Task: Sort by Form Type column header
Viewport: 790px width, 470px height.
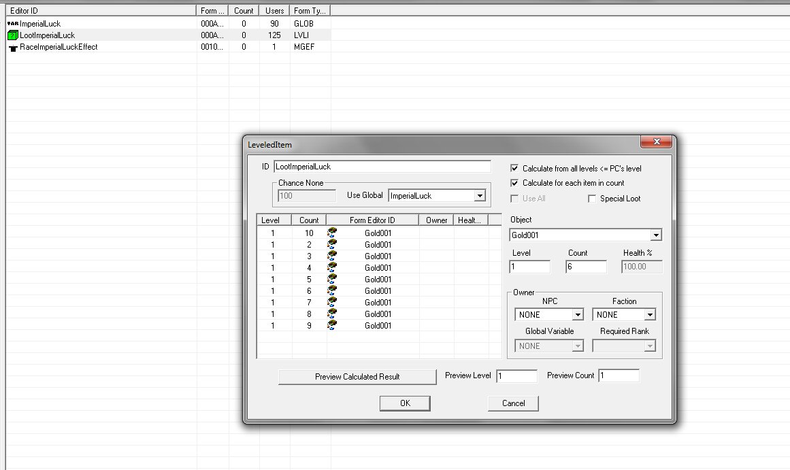Action: click(x=310, y=11)
